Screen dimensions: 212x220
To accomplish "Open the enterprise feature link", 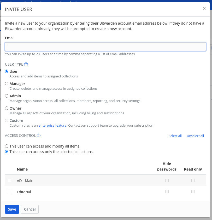I will (x=52, y=126).
